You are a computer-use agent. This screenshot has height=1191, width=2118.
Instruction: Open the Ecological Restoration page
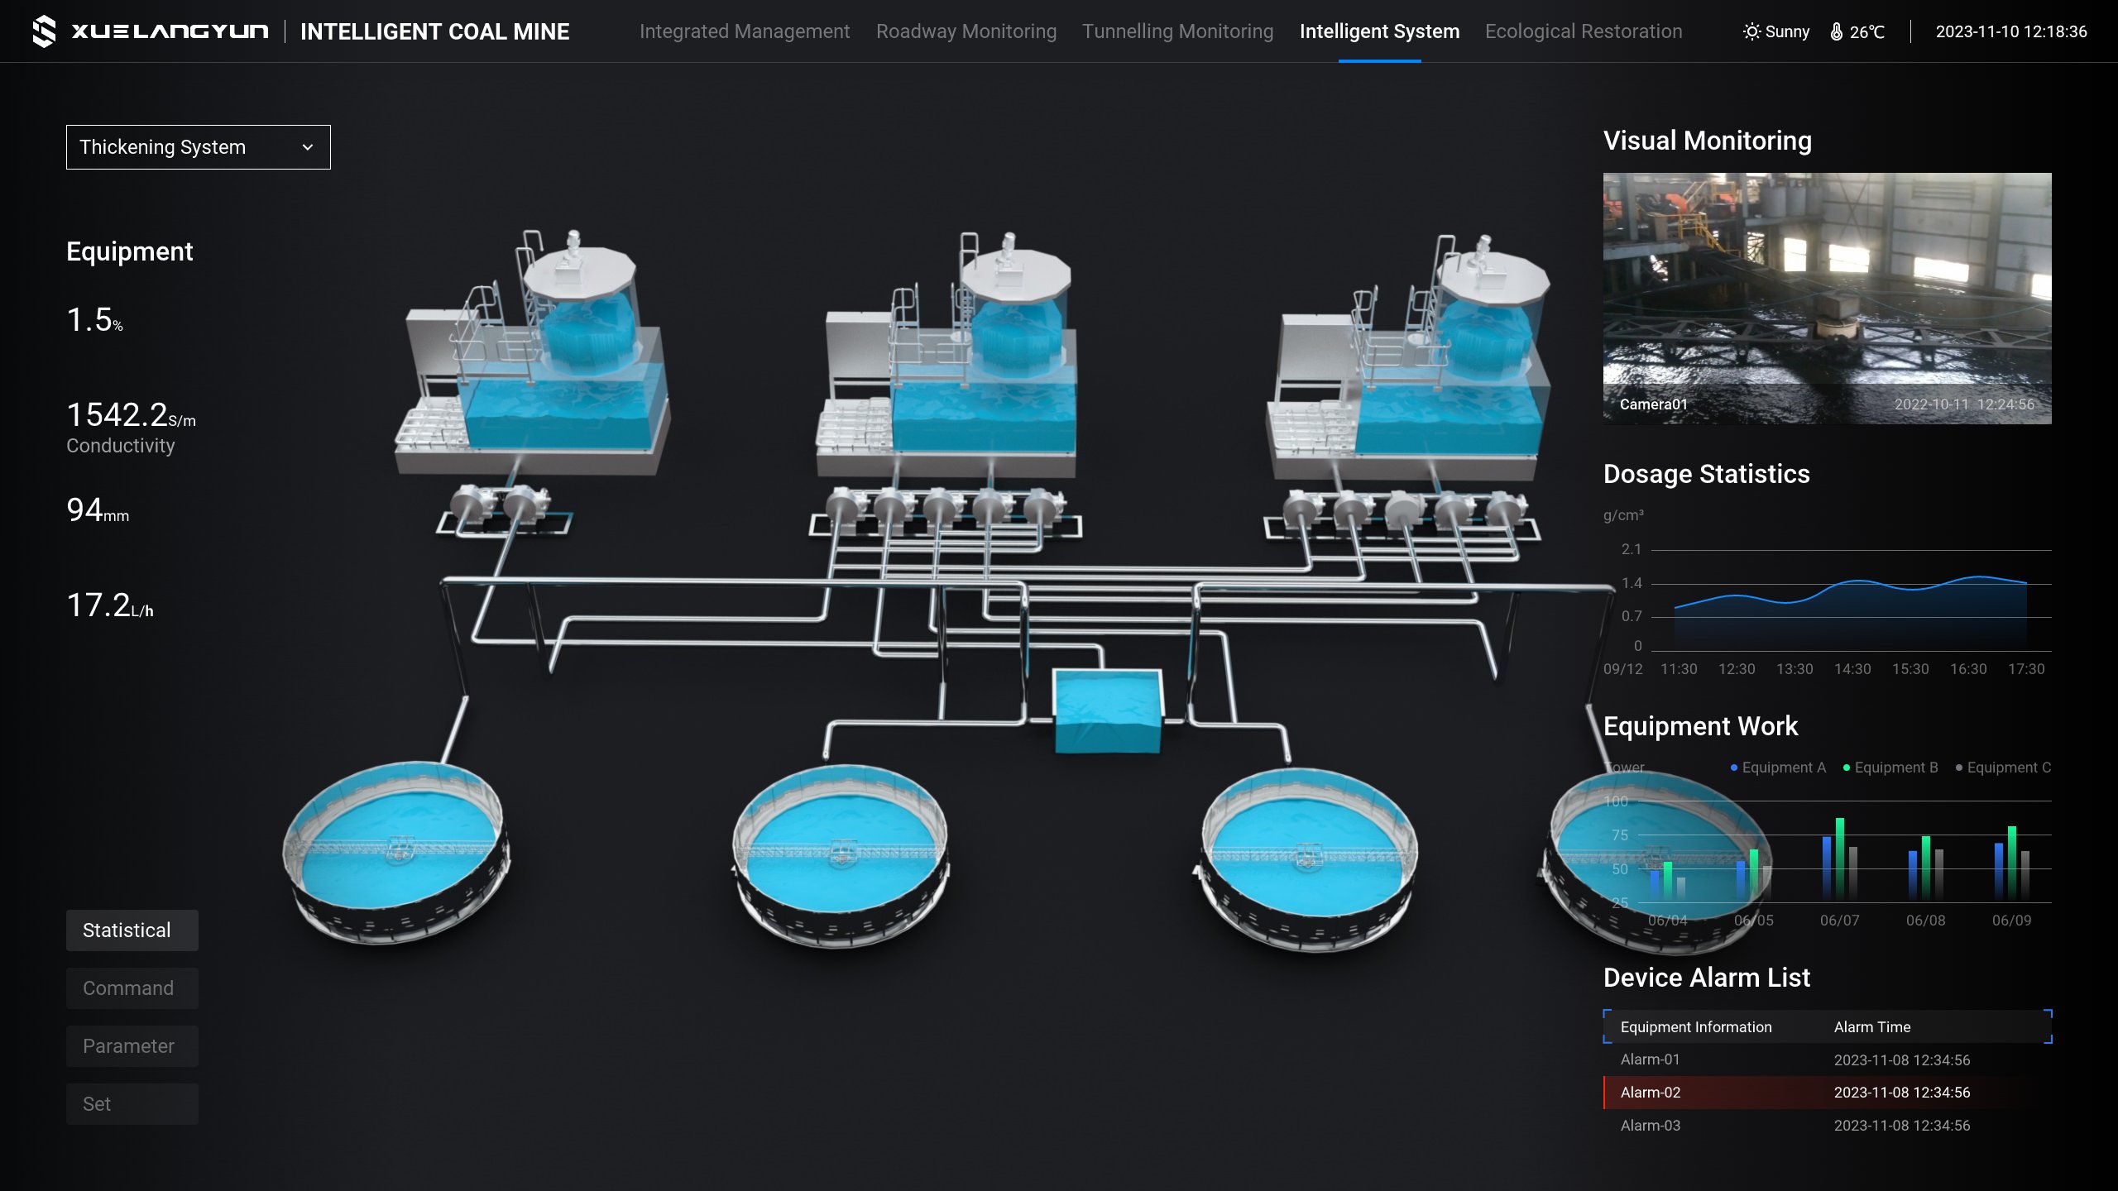pyautogui.click(x=1583, y=31)
